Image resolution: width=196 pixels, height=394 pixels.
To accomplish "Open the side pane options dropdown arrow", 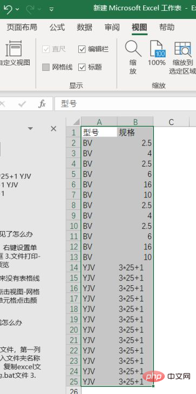I will 30,129.
